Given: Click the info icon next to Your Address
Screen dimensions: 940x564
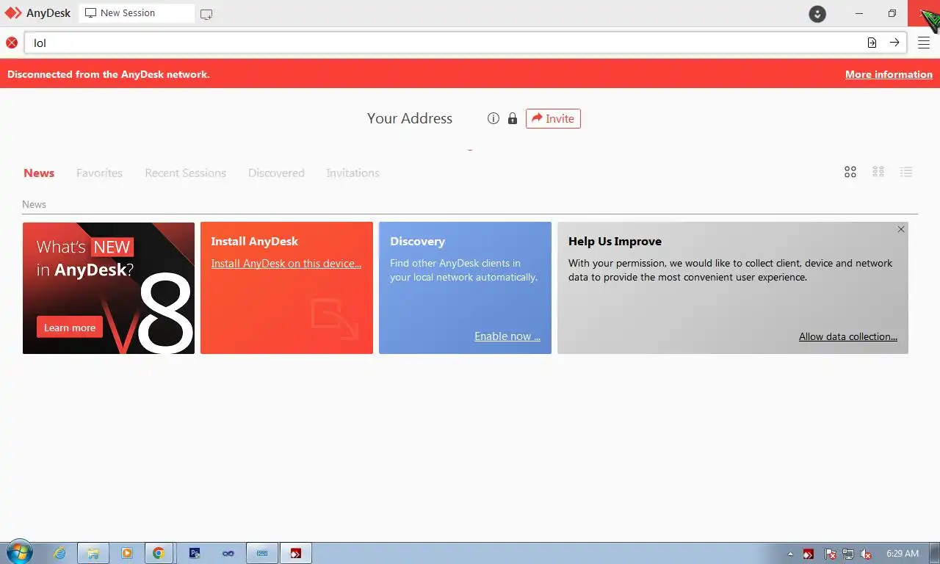Looking at the screenshot, I should [x=493, y=118].
